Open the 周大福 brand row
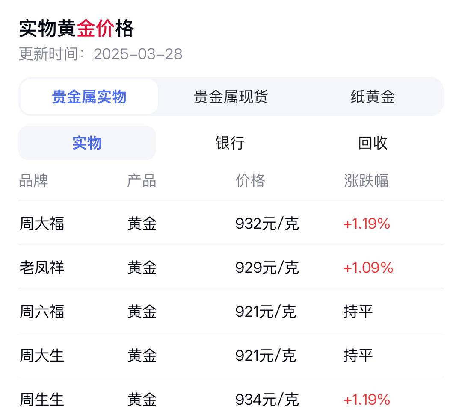The height and width of the screenshot is (418, 462). [x=231, y=224]
